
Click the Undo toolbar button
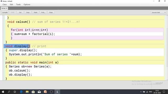point(13,12)
